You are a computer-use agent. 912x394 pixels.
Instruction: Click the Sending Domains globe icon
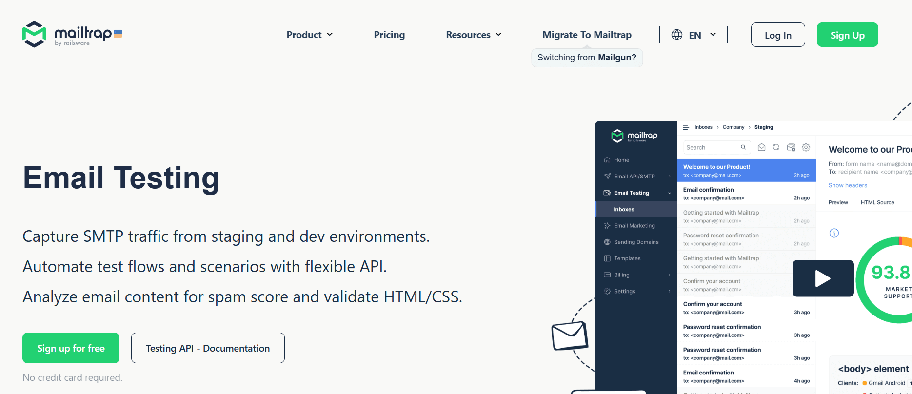(607, 242)
